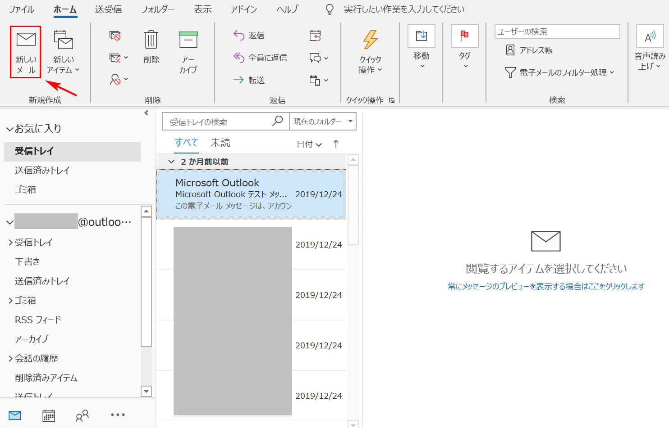
Task: Click the Reply All (全員に返信) icon
Action: click(239, 58)
